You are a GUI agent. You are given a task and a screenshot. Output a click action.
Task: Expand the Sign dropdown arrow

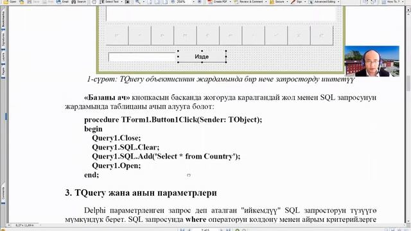[x=305, y=1]
